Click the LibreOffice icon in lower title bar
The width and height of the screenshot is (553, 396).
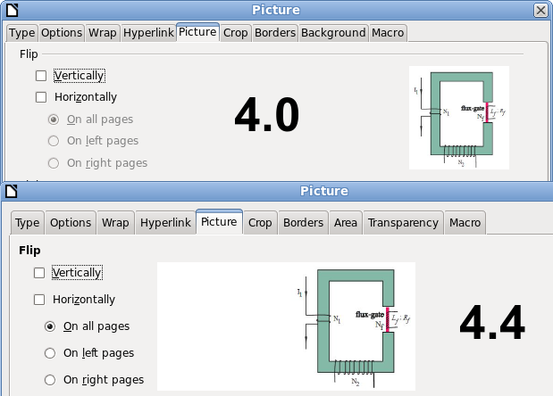coord(10,191)
